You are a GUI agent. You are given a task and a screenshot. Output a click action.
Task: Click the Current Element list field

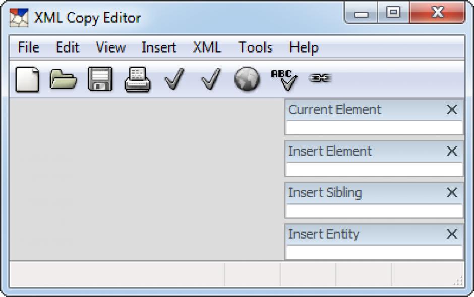(x=374, y=128)
